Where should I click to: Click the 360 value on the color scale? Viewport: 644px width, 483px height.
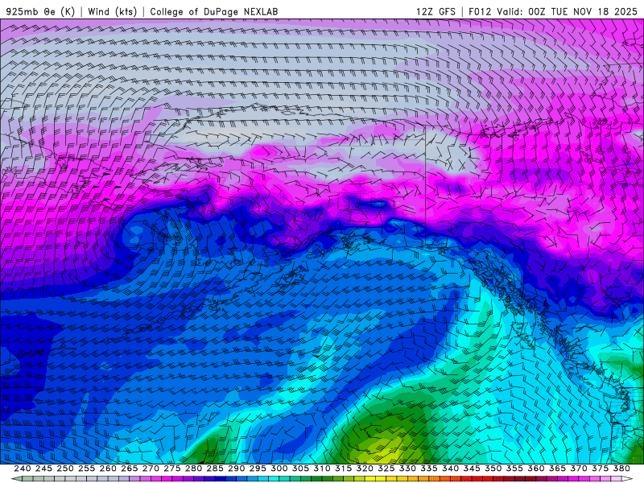(535, 469)
